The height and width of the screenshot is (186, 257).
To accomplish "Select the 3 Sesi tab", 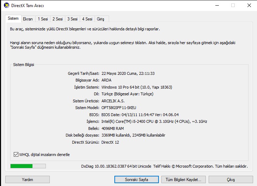I will (x=72, y=19).
